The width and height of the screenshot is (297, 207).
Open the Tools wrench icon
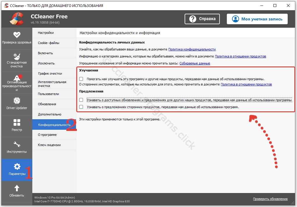click(x=17, y=144)
